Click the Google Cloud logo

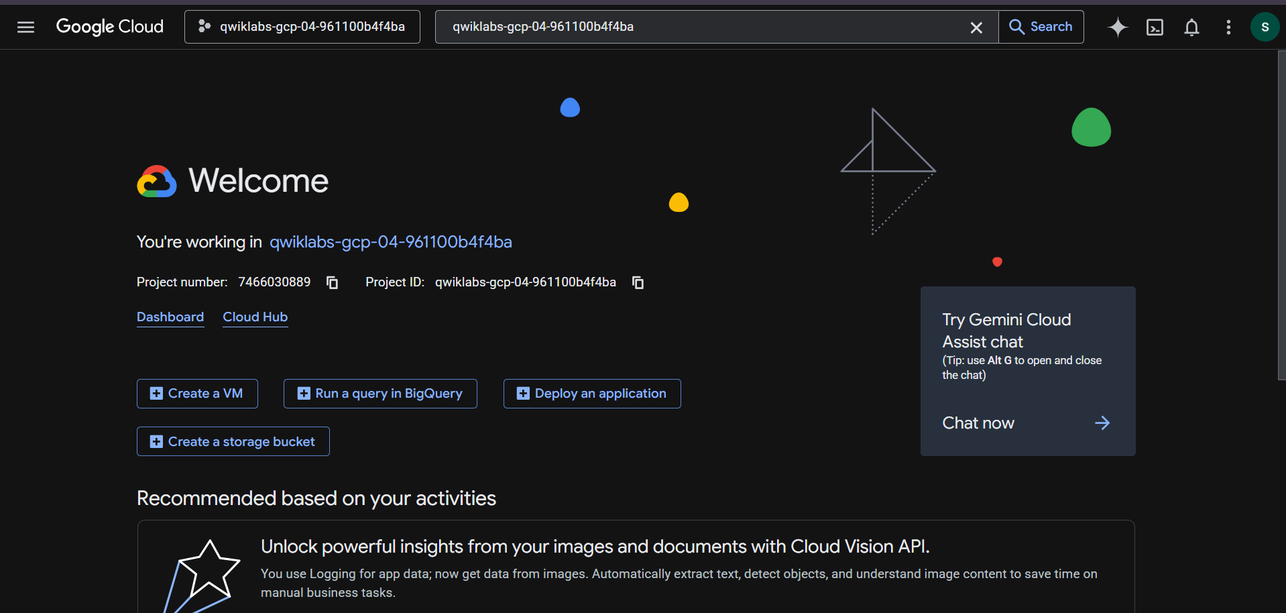(110, 27)
